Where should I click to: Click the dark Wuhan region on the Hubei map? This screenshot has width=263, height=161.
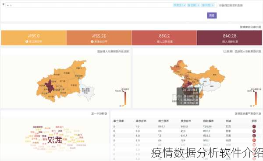pos(49,86)
